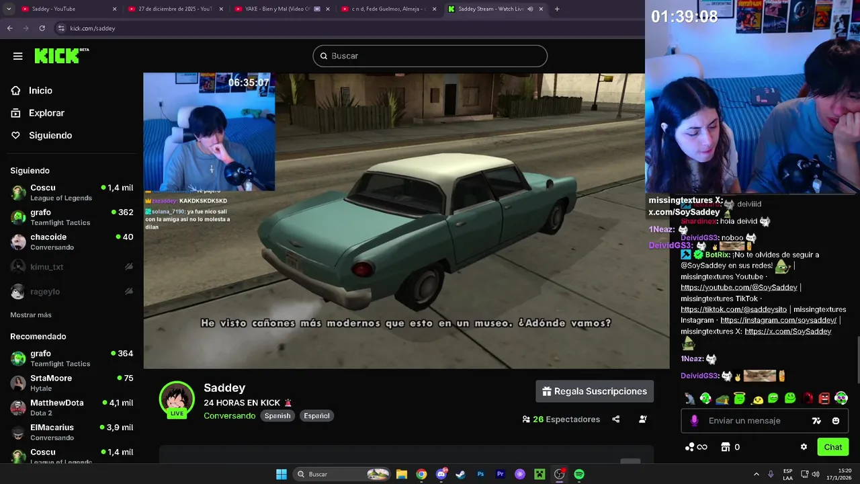Screen dimensions: 860x484
Task: Open ElMacarius recommended channel
Action: tap(71, 432)
